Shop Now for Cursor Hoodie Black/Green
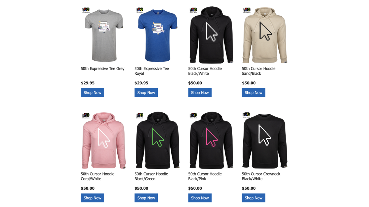369x207 pixels. tap(146, 198)
